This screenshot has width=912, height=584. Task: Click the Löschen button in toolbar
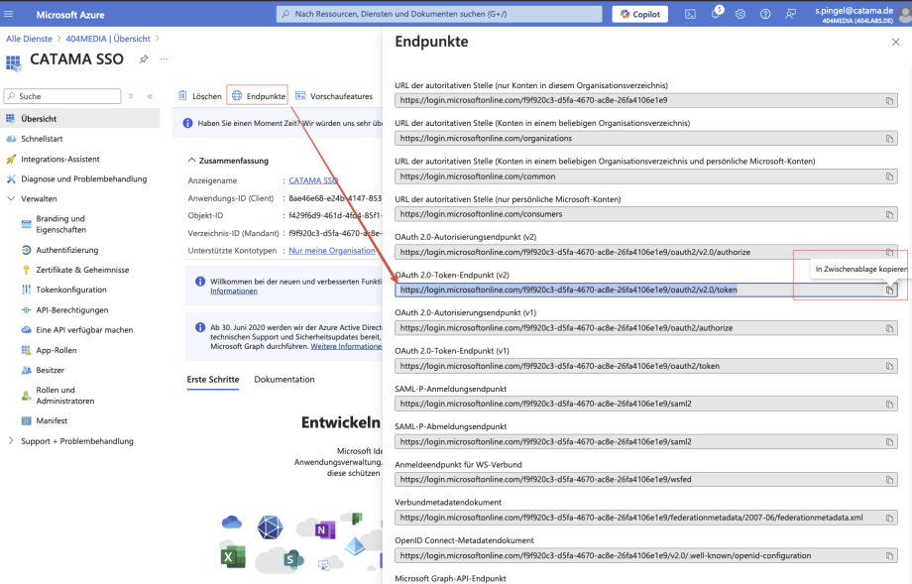[199, 96]
